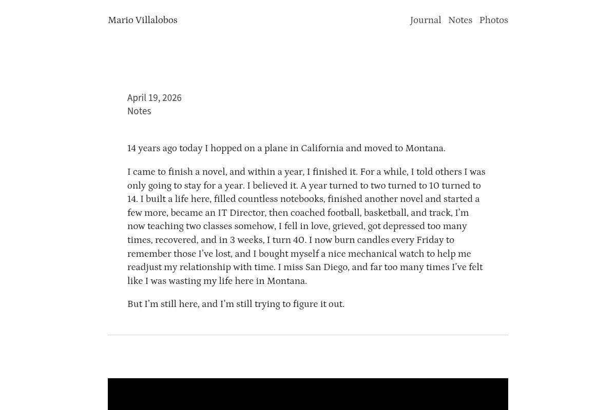Viewport: 616px width, 410px height.
Task: Select the Notes category label under the date
Action: point(139,111)
